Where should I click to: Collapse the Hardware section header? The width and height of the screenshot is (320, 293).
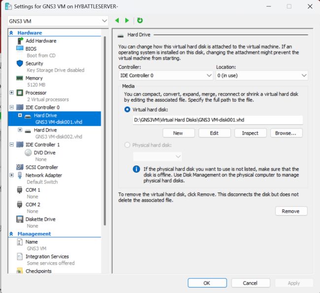coord(11,33)
